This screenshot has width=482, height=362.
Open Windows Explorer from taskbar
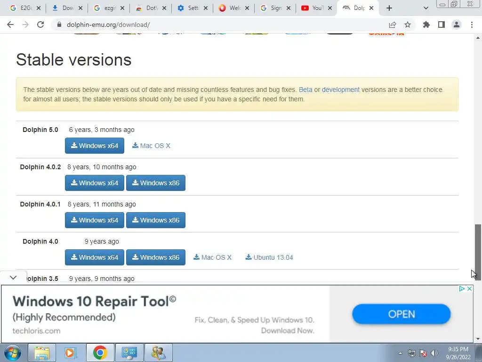click(42, 353)
